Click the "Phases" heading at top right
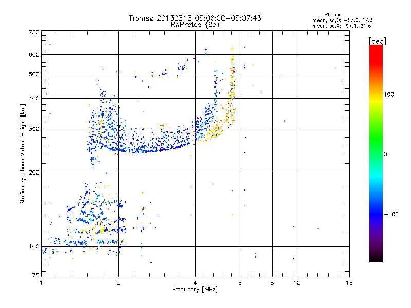The image size is (411, 308). (332, 15)
